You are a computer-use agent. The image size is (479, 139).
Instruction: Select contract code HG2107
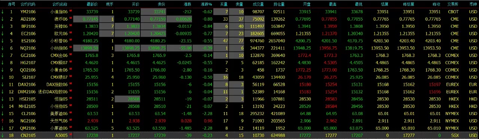(x=28, y=63)
